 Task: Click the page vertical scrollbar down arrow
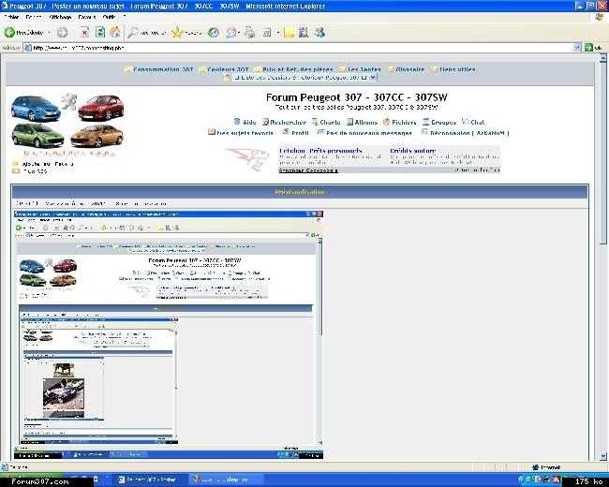click(603, 456)
